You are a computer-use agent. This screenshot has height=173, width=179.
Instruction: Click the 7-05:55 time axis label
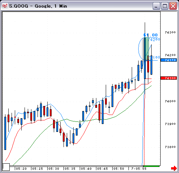point(139,169)
